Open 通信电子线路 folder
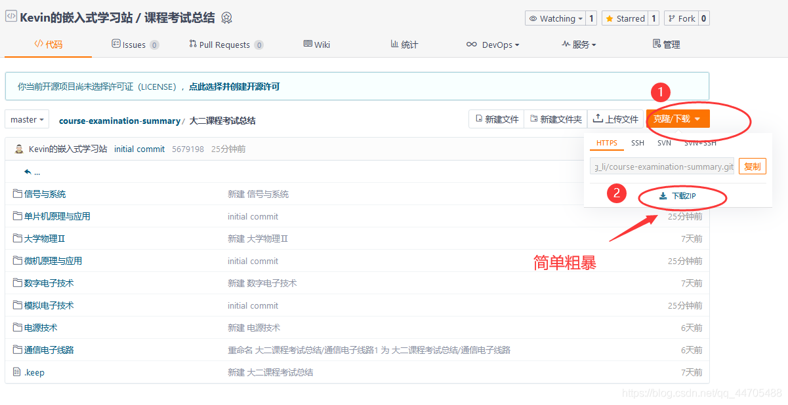Screen dimensions: 788x405 pos(49,350)
